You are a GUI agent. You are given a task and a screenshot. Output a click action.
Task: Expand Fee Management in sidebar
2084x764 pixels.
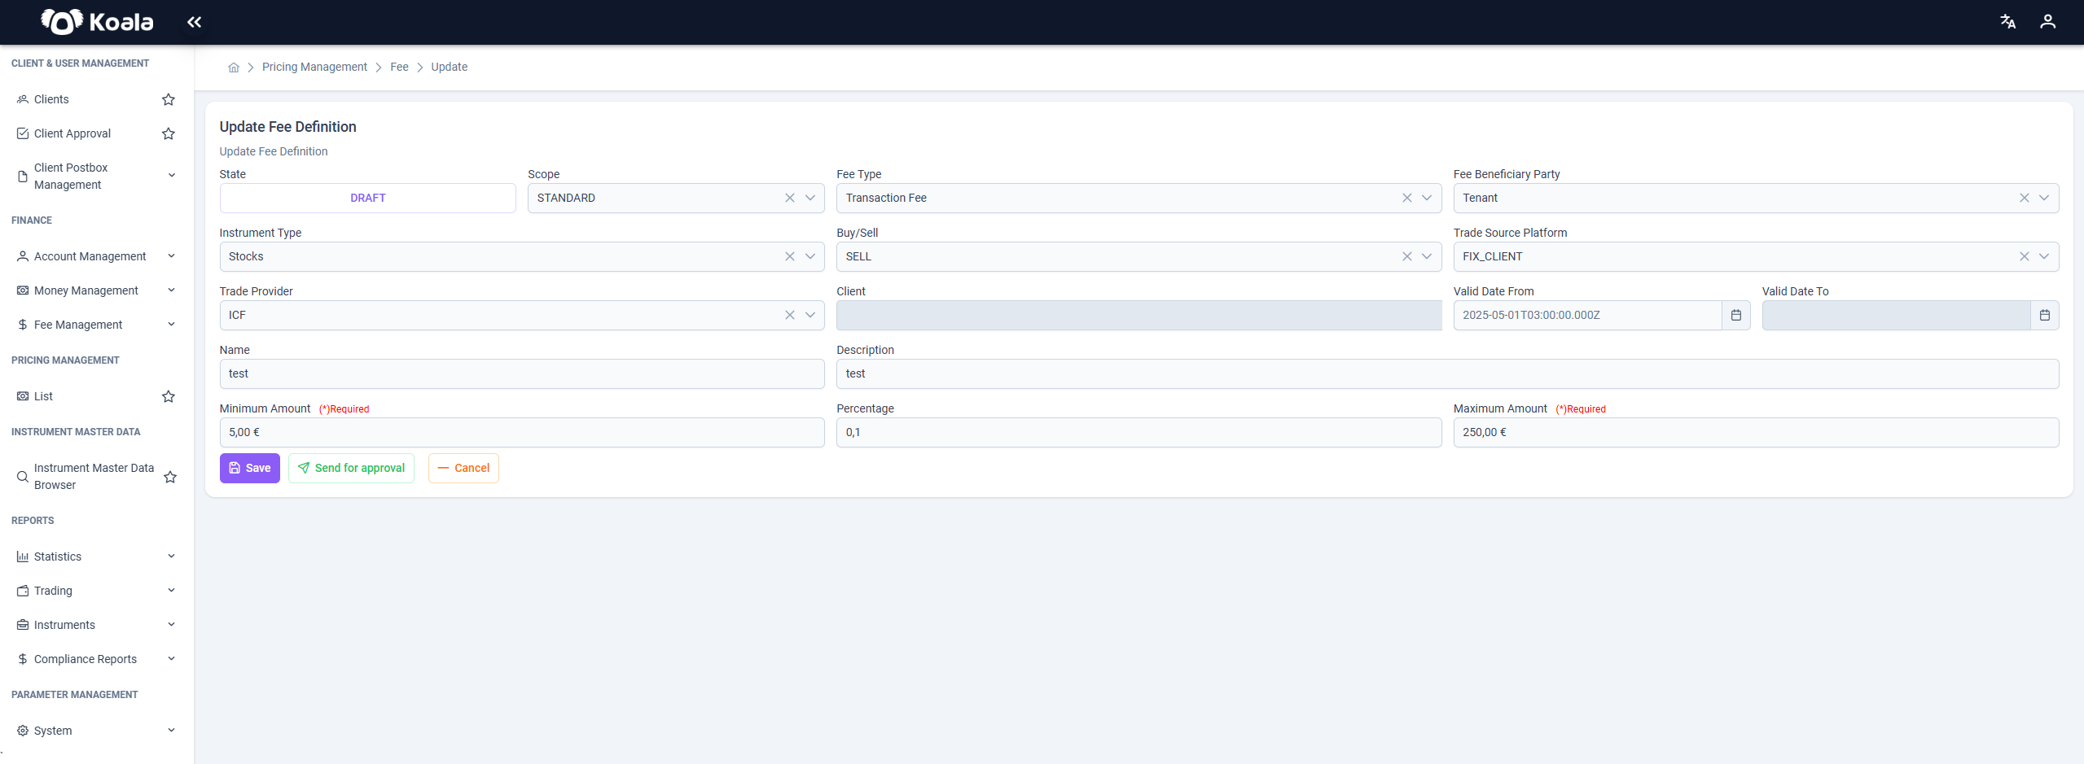(x=97, y=325)
